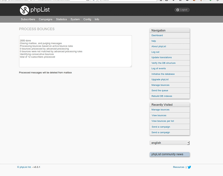Open the english language dropdown
The width and height of the screenshot is (223, 176).
click(170, 143)
